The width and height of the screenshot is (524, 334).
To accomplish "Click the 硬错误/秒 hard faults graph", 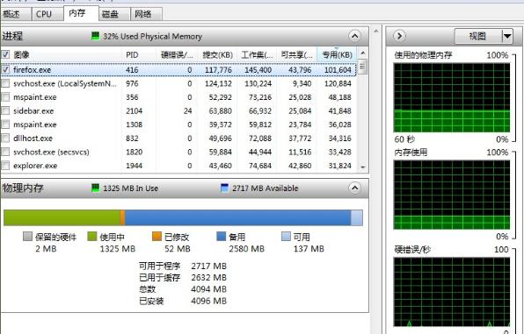I will 452,292.
